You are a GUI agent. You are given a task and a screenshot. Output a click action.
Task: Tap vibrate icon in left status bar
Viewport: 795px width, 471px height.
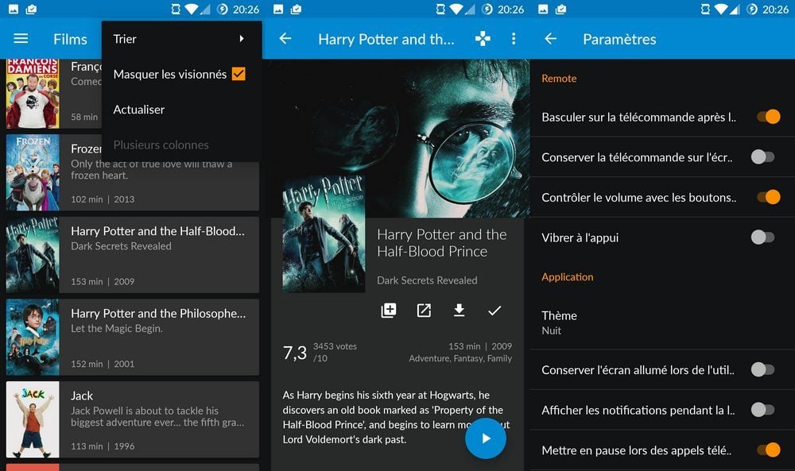click(176, 9)
